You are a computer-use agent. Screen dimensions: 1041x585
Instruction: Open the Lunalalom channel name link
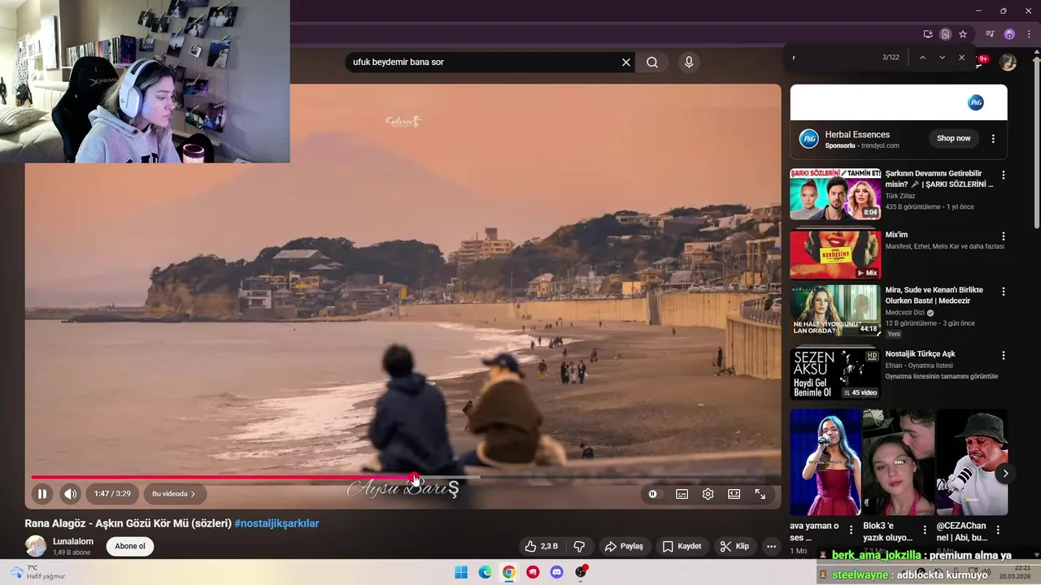coord(73,541)
